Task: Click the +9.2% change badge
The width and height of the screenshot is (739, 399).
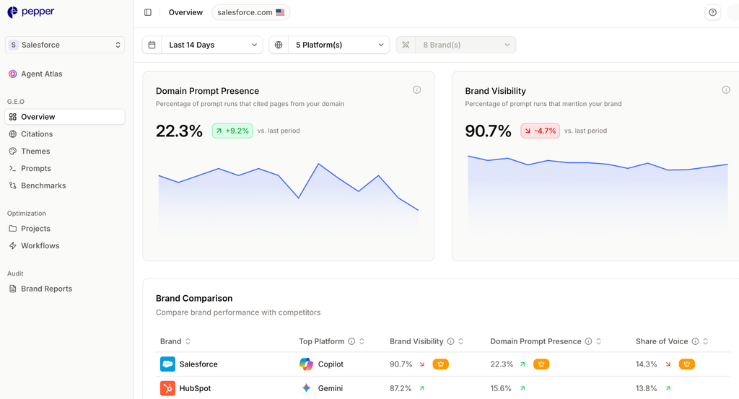Action: click(232, 131)
